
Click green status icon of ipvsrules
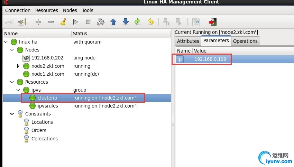pos(33,106)
